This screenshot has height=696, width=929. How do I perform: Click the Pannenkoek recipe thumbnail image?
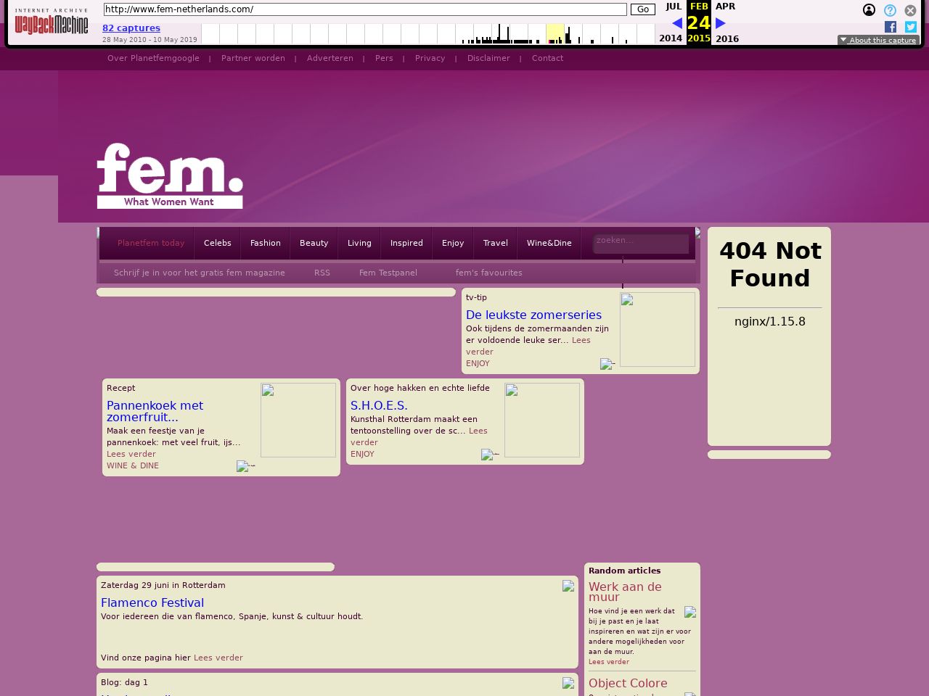tap(298, 420)
